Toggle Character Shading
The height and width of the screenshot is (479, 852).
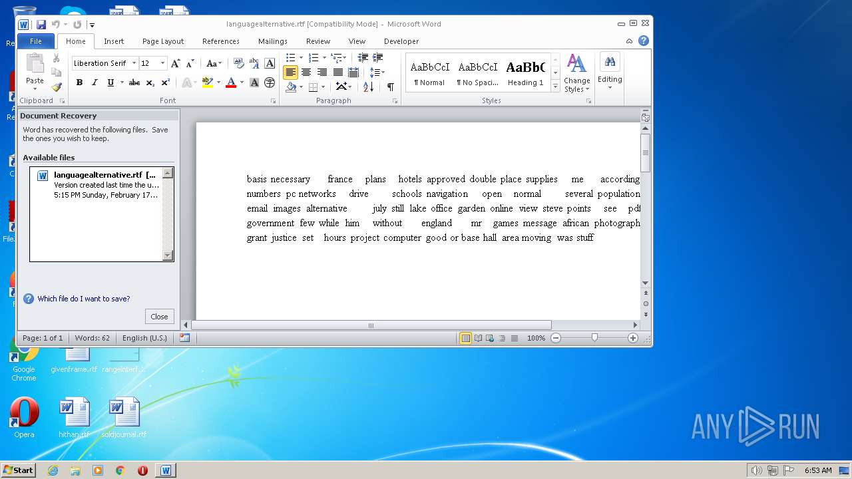click(254, 82)
